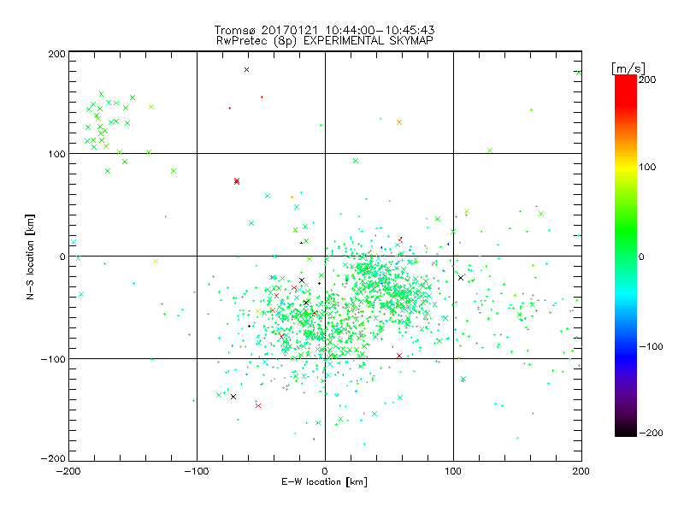The image size is (684, 513).
Task: Click the x-axis '-200' tick label
Action: (68, 471)
